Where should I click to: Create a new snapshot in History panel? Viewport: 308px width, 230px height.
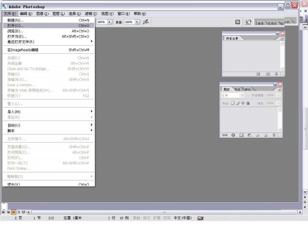click(268, 74)
